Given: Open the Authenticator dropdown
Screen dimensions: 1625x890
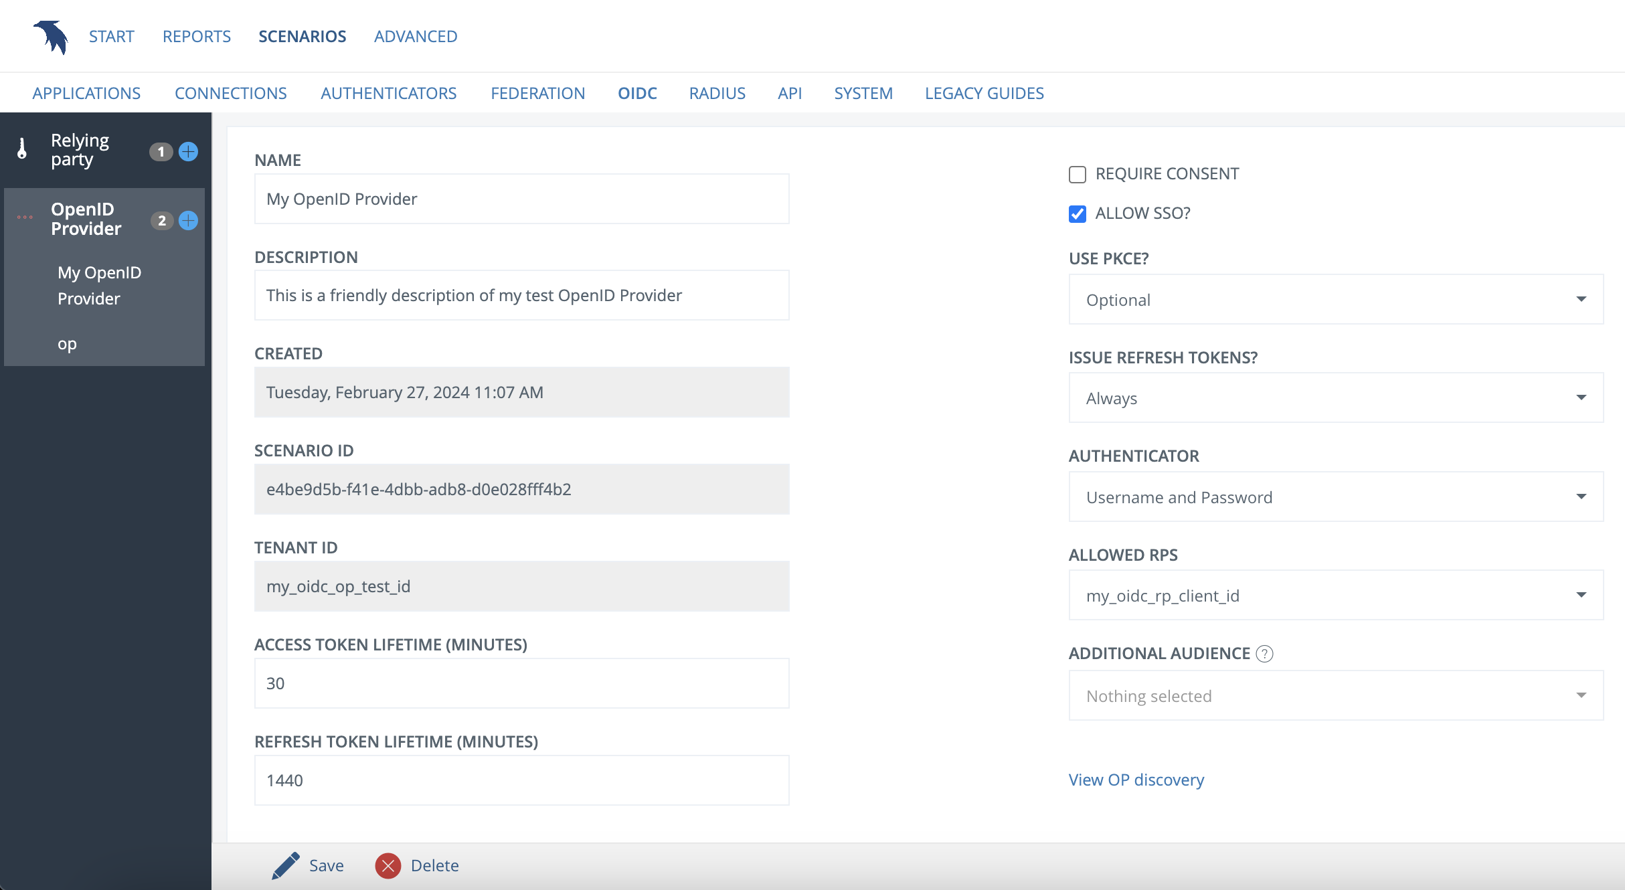Looking at the screenshot, I should tap(1336, 497).
